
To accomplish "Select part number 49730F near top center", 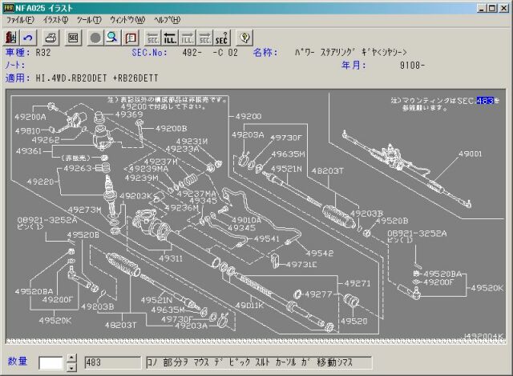I will coord(286,138).
